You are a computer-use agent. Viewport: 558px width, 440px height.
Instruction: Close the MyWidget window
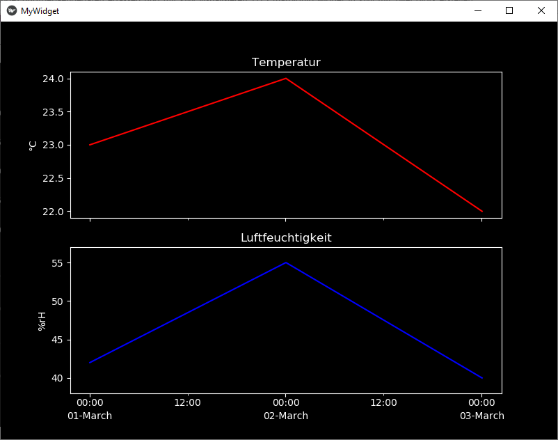coord(541,10)
